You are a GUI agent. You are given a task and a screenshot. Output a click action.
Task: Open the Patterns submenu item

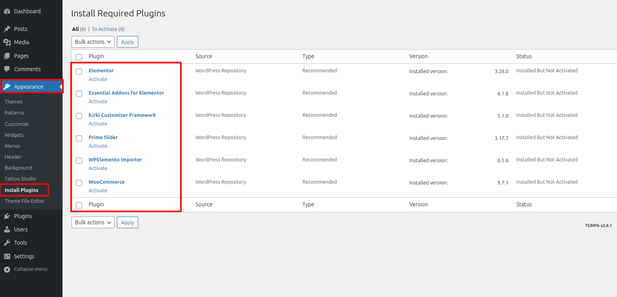point(14,113)
